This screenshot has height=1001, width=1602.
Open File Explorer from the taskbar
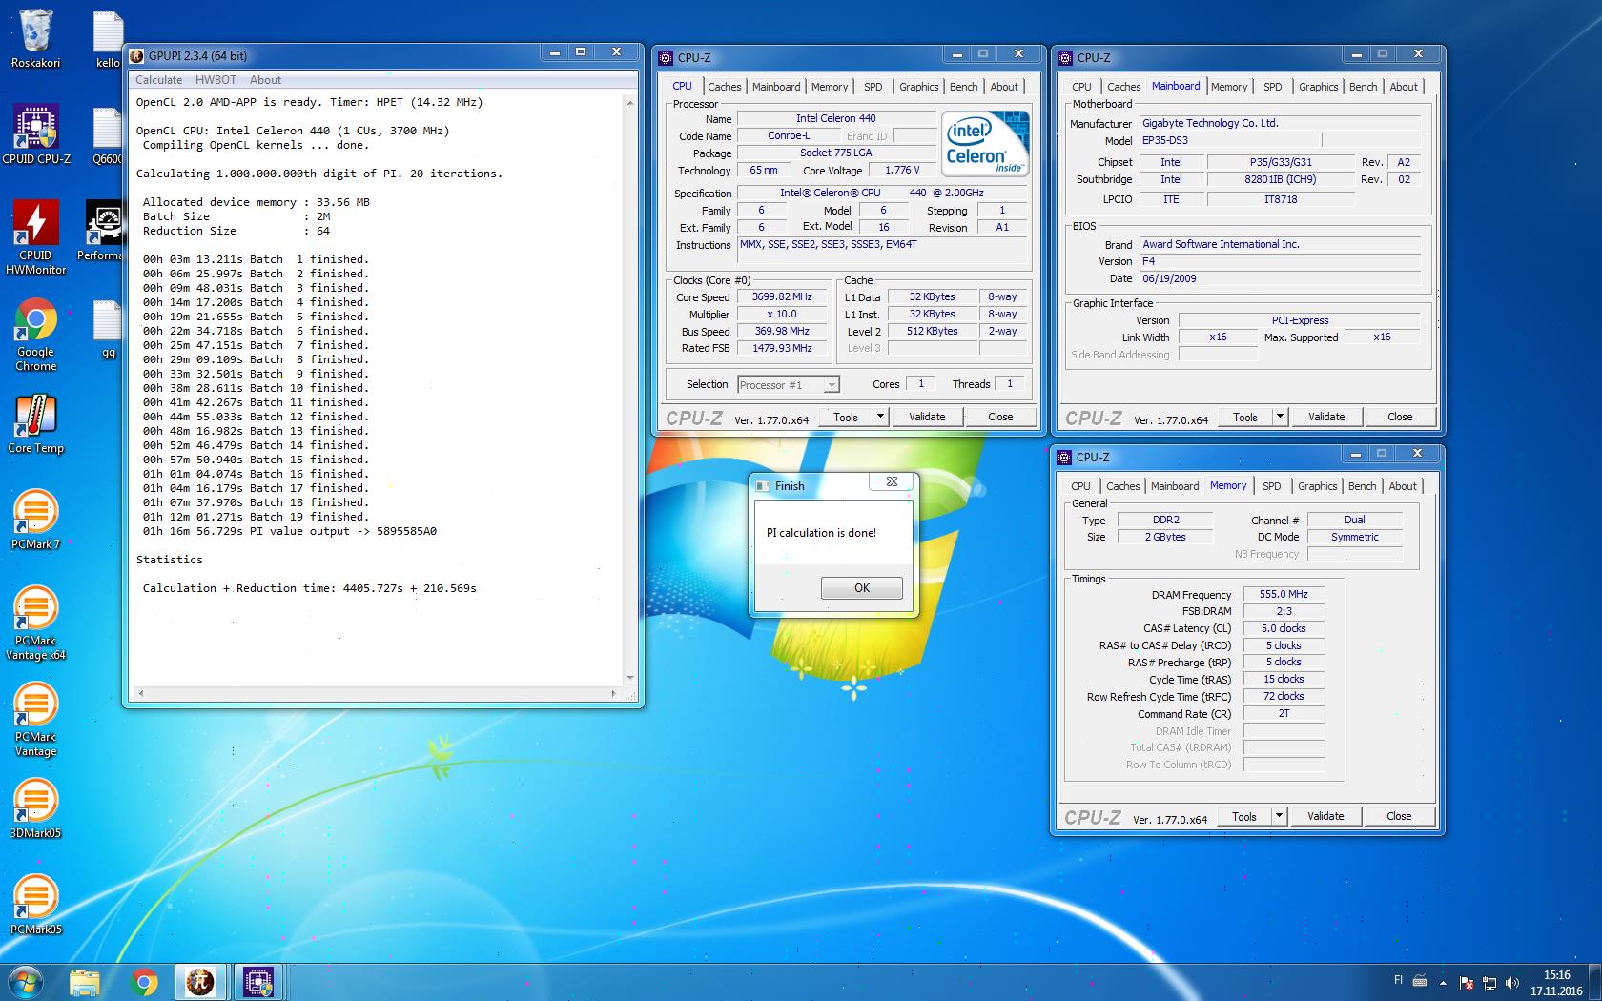coord(85,982)
